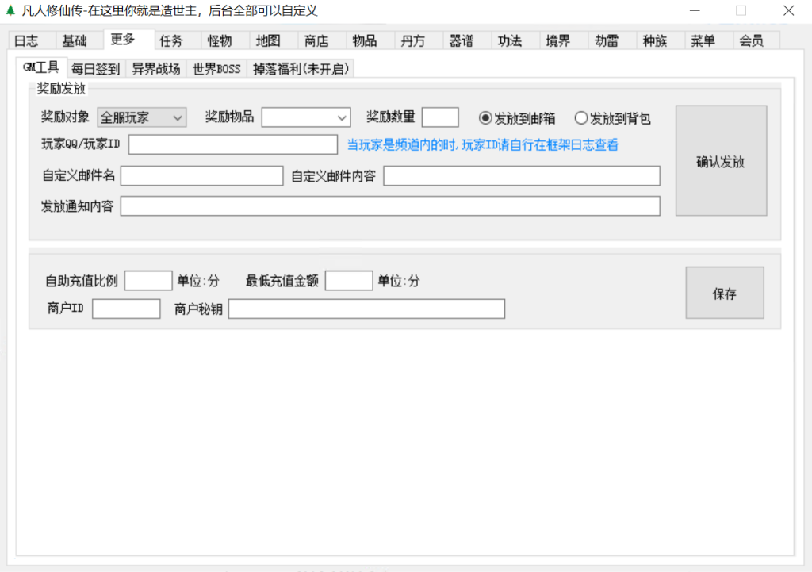The height and width of the screenshot is (572, 812).
Task: Open the 每日签到 sub-tab
Action: pyautogui.click(x=95, y=69)
